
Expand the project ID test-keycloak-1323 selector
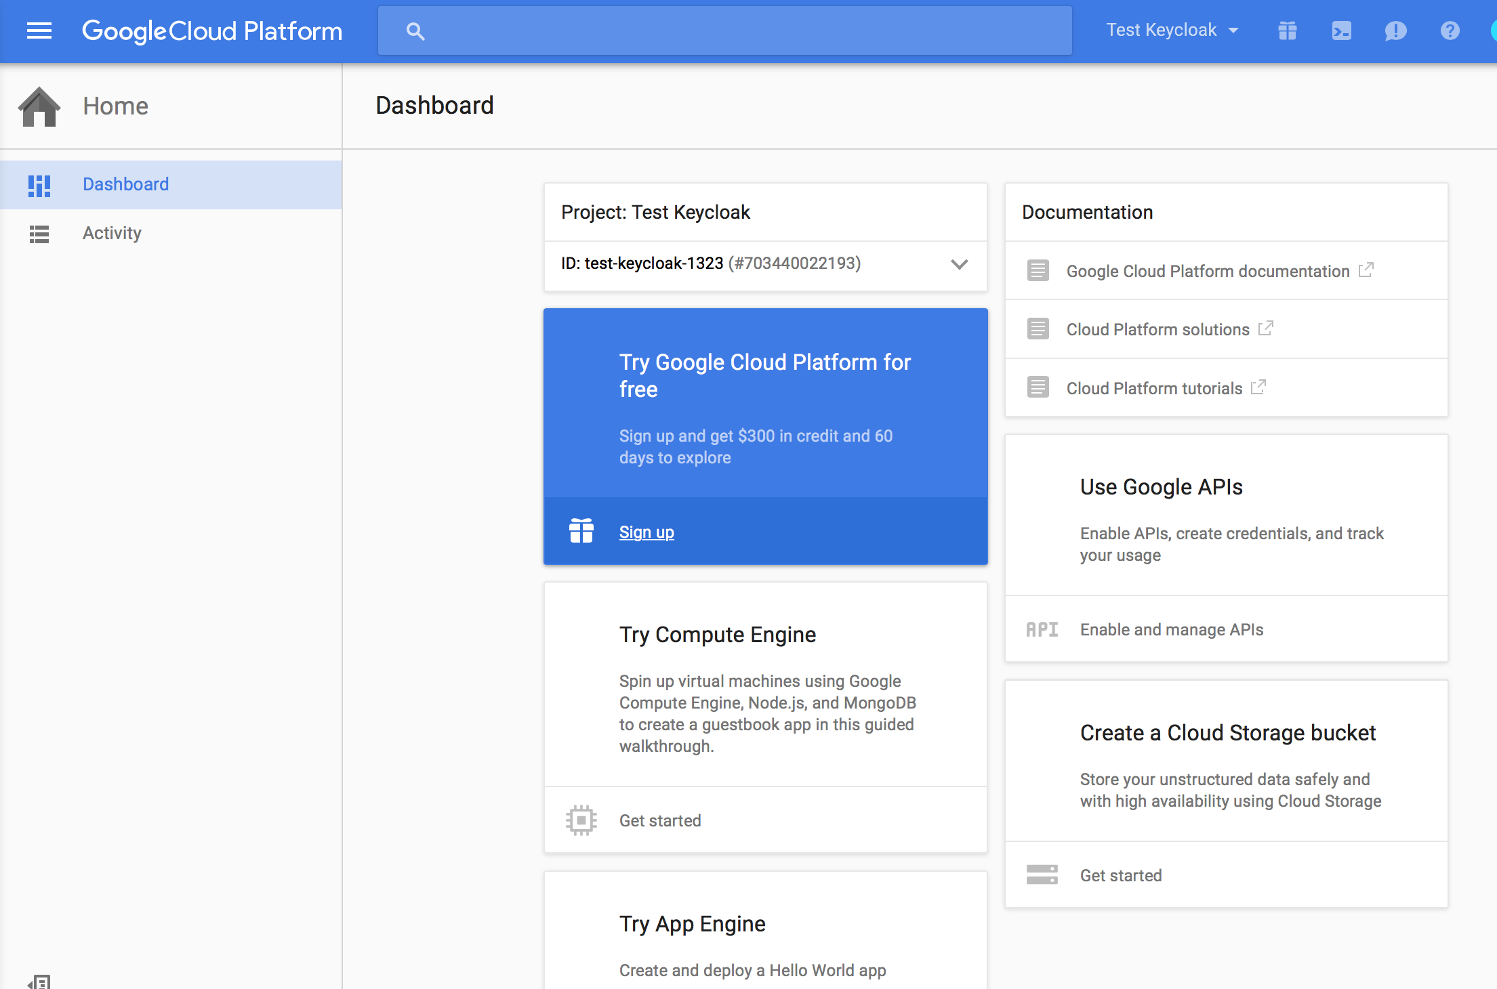pyautogui.click(x=958, y=265)
